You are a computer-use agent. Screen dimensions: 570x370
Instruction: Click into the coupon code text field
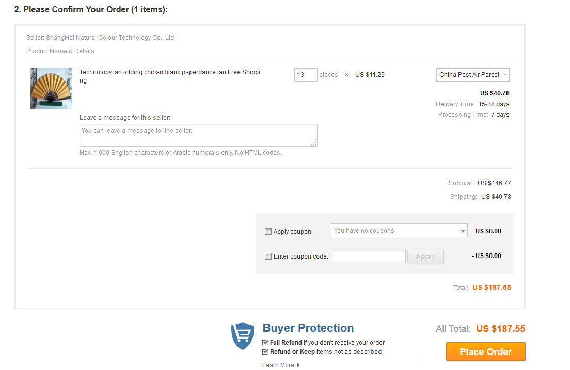(x=368, y=256)
